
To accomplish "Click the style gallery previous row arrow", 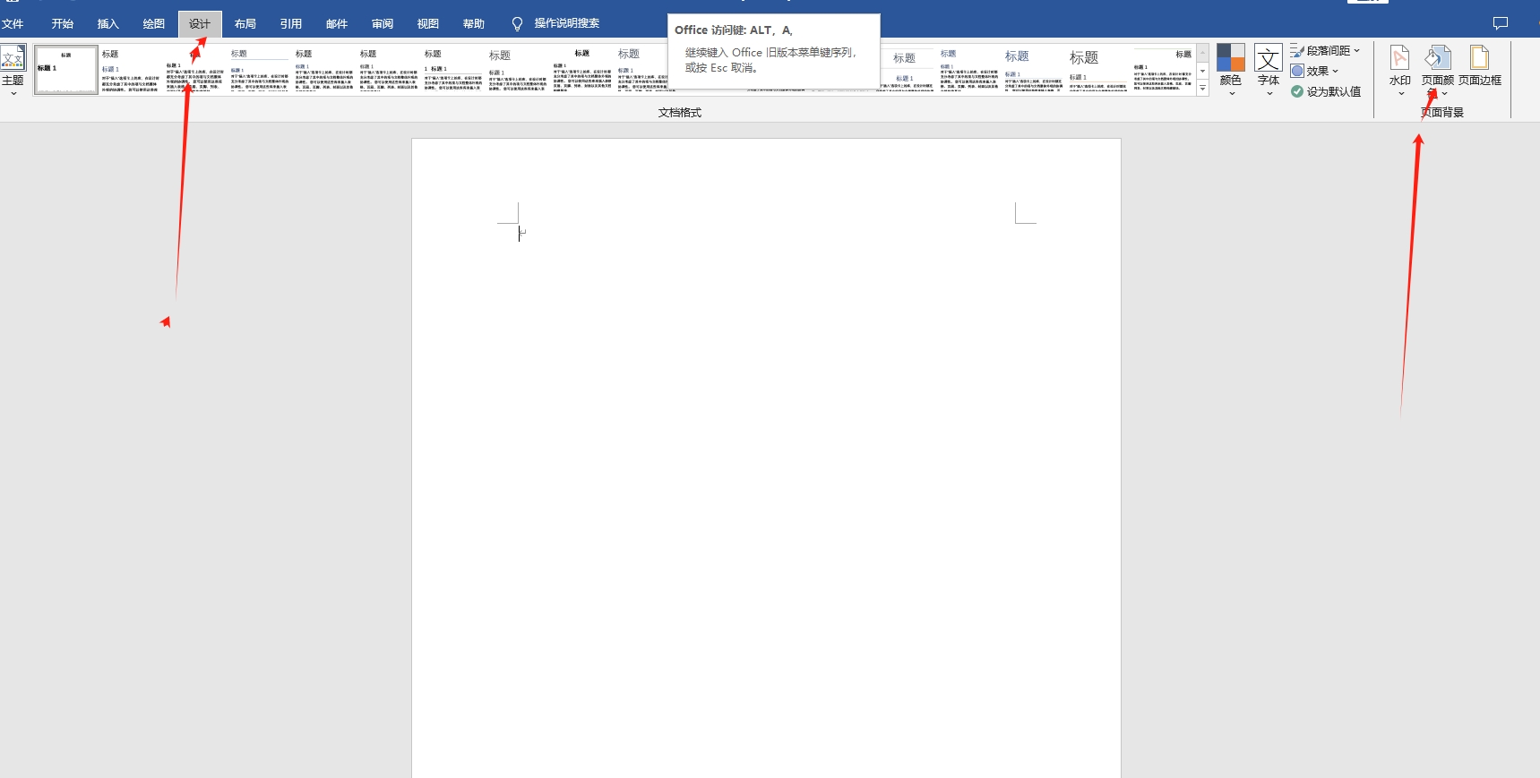I will [1203, 52].
